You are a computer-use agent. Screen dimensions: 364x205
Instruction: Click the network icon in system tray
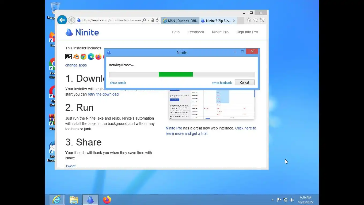[286, 200]
